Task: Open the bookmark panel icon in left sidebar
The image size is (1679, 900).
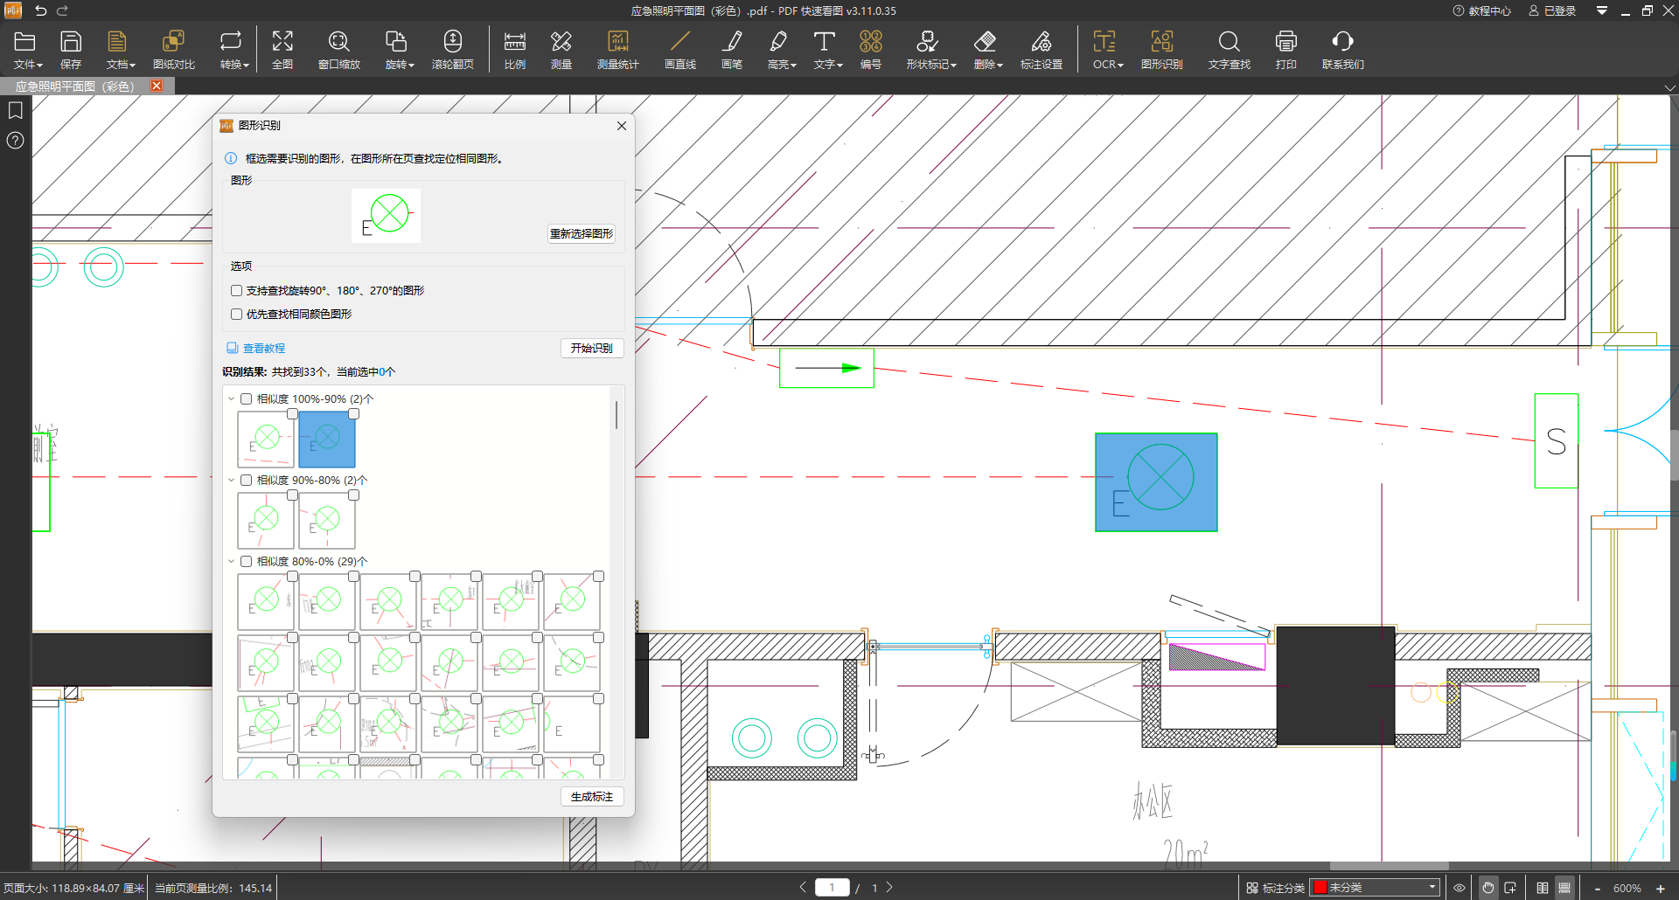Action: 16,110
